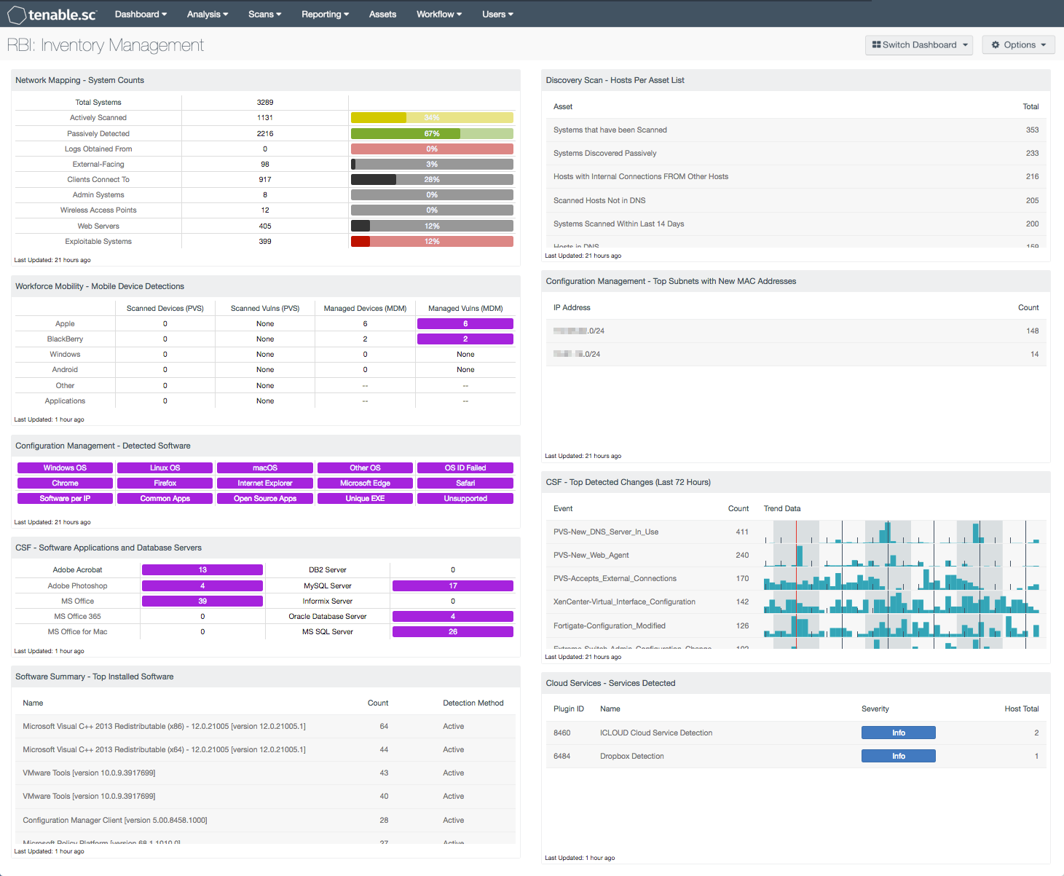Open the Scans dropdown menu
1064x876 pixels.
[264, 14]
